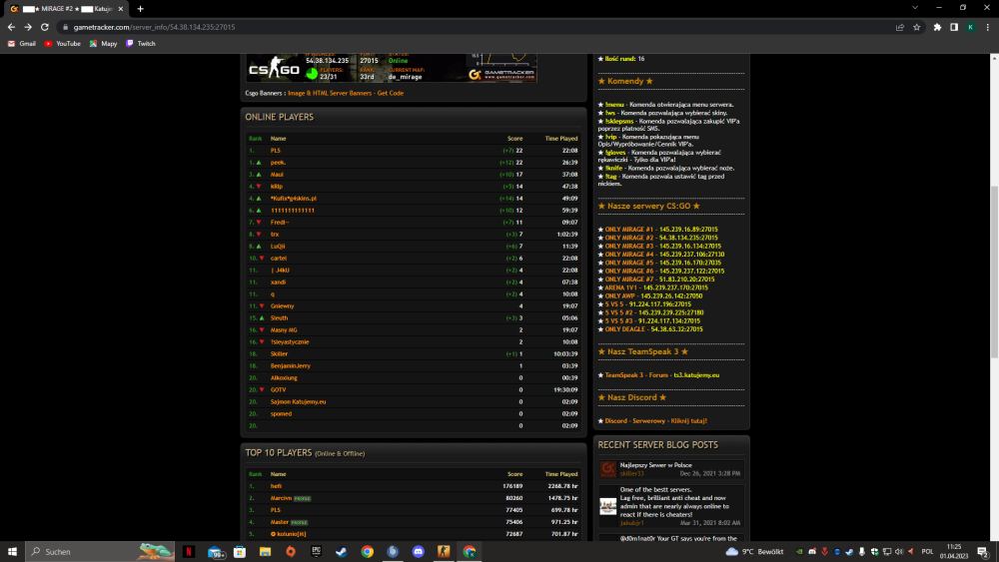The height and width of the screenshot is (562, 999).
Task: Open the Gmail bookmark
Action: click(22, 44)
